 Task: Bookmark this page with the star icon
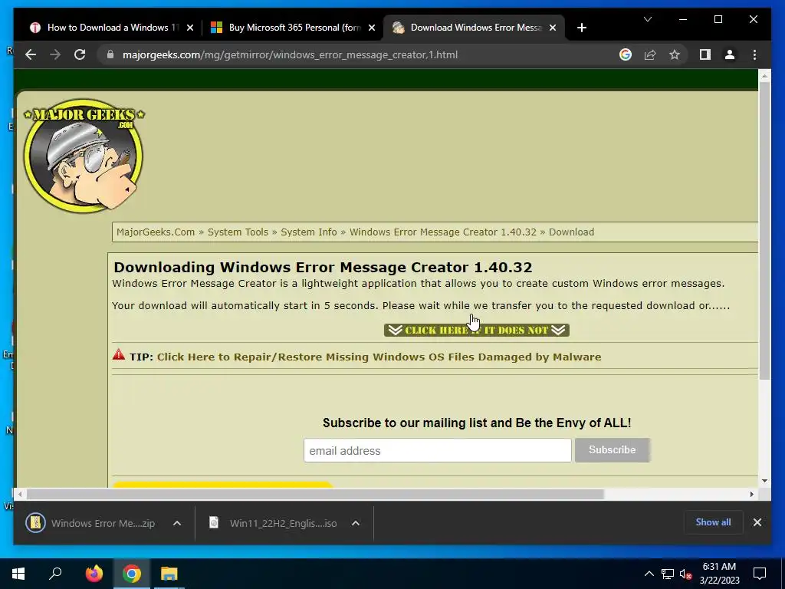pos(675,54)
